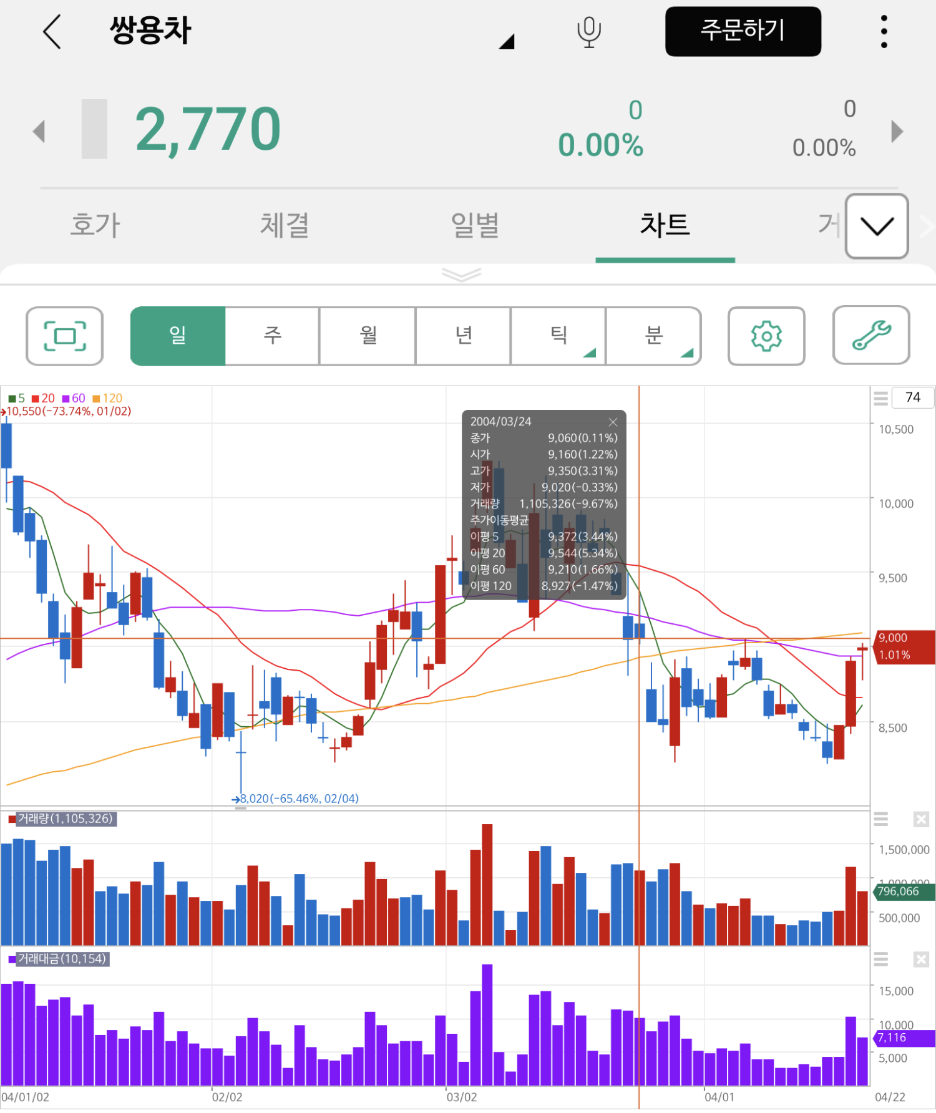Collapse header using double-chevron handle
936x1113 pixels.
pos(461,275)
